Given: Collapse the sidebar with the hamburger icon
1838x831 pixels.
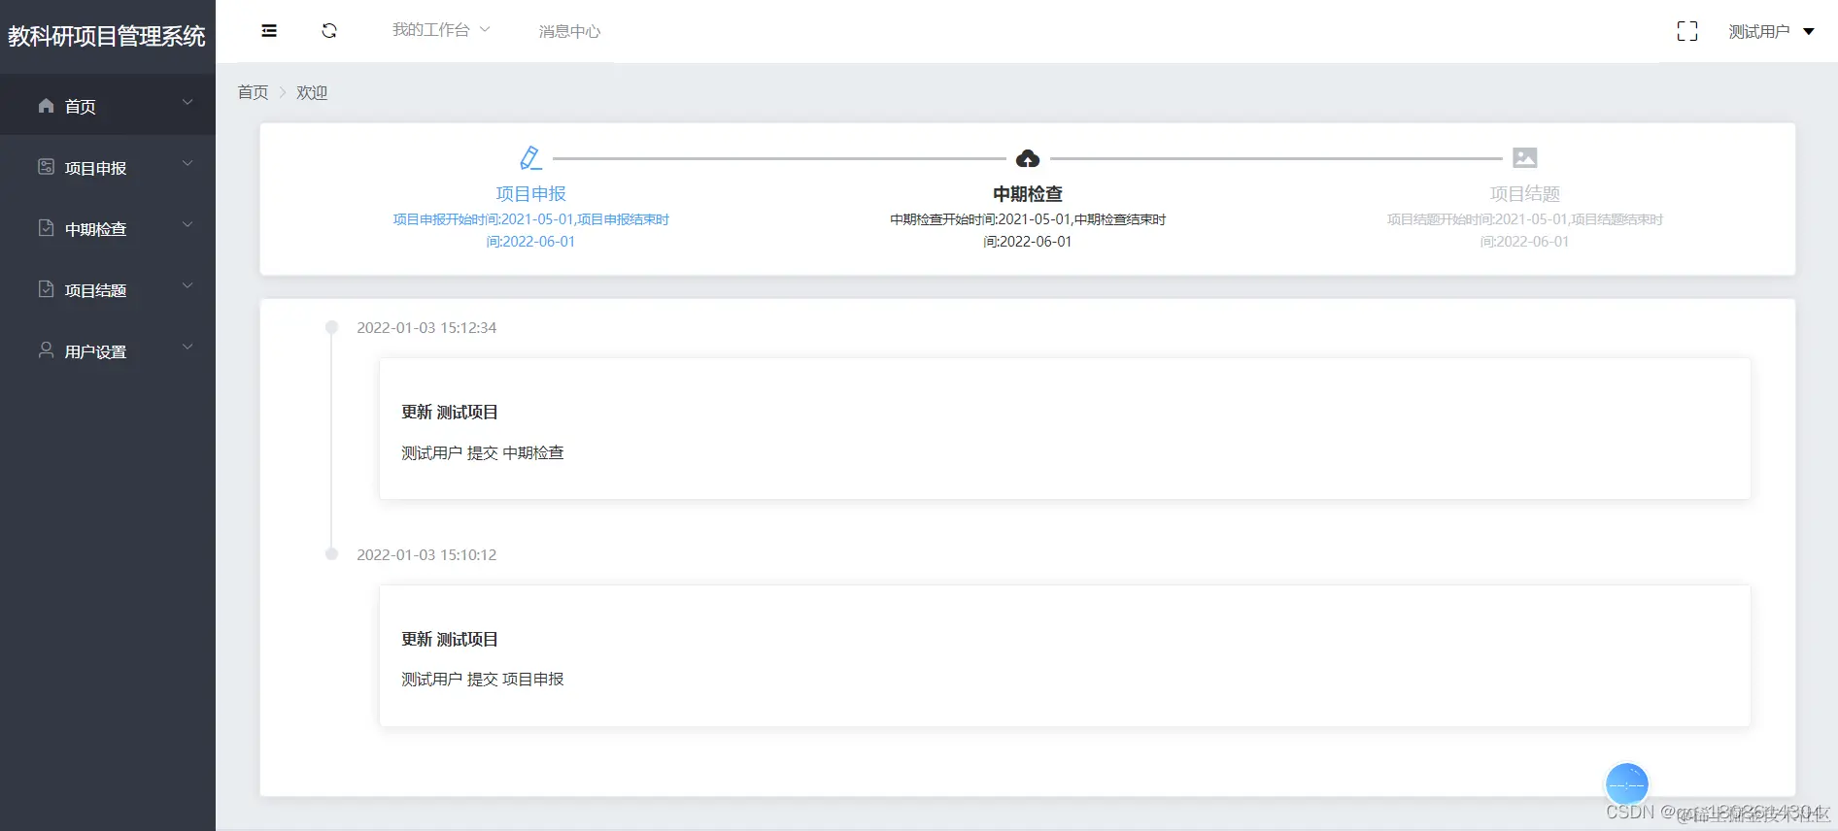Looking at the screenshot, I should [x=269, y=31].
